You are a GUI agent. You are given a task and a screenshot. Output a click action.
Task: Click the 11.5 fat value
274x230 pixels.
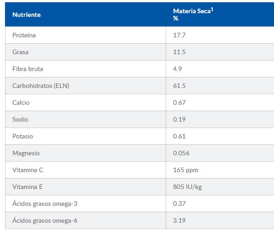click(179, 52)
